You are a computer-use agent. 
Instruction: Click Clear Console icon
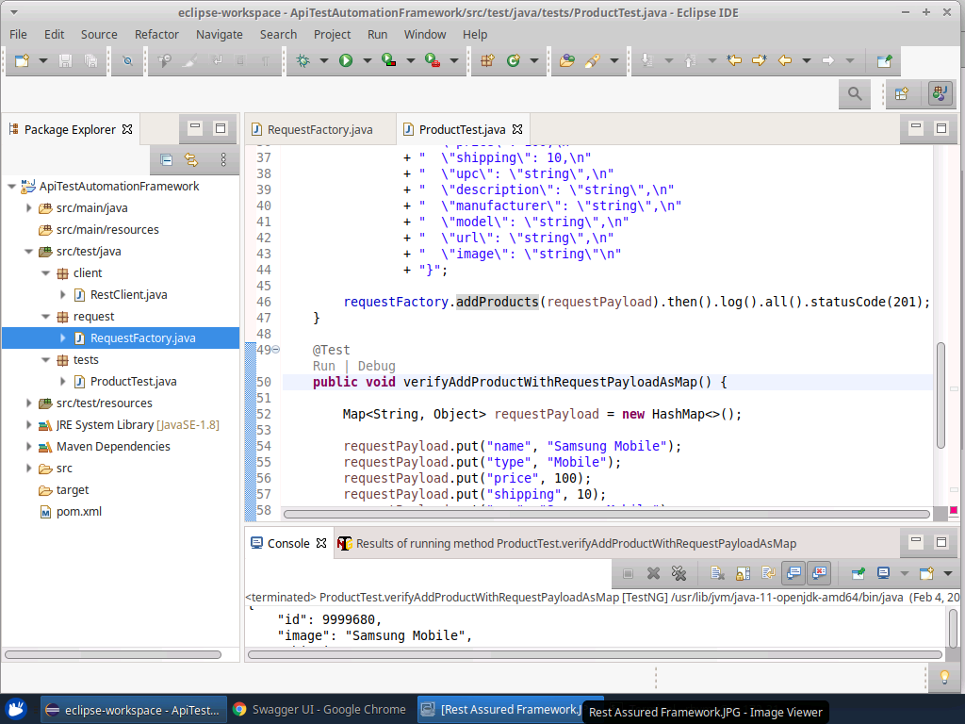tap(718, 573)
